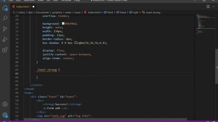Click the align-items: center declaration
This screenshot has height=122, width=218.
pyautogui.click(x=58, y=58)
